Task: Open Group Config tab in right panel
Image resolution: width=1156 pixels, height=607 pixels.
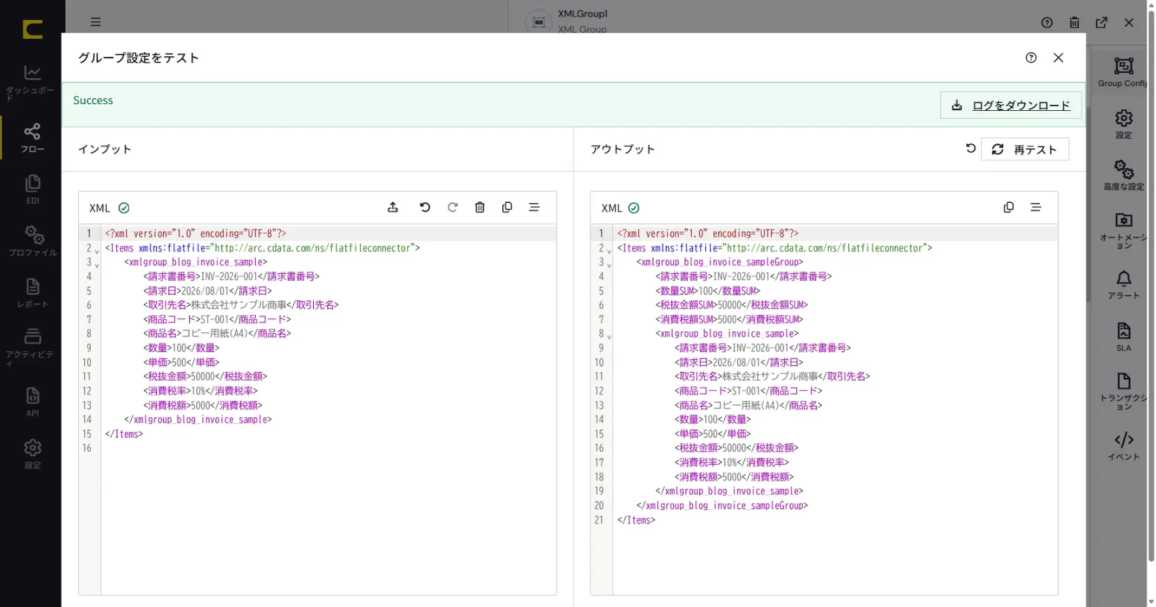Action: click(1123, 73)
